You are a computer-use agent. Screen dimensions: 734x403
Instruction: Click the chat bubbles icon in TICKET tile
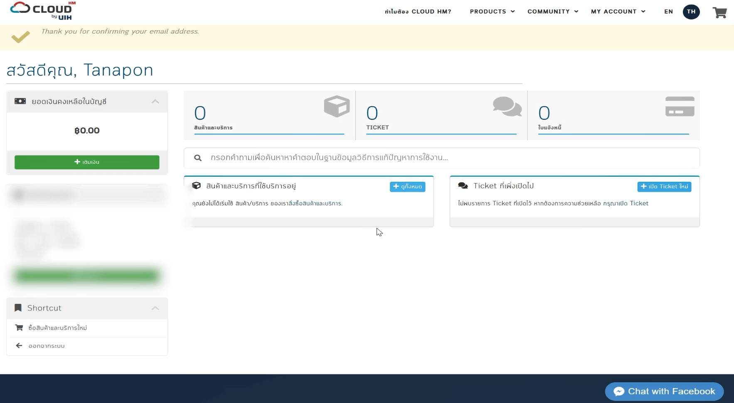point(507,106)
